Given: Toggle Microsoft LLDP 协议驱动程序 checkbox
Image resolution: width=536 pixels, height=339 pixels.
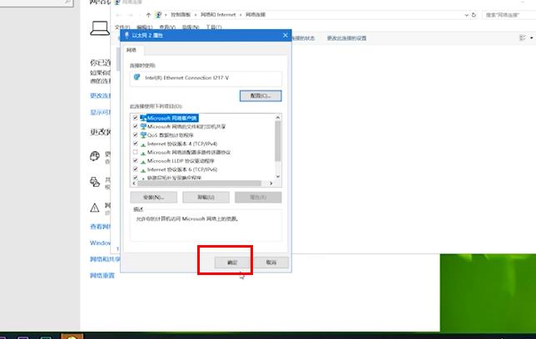Looking at the screenshot, I should click(x=136, y=160).
